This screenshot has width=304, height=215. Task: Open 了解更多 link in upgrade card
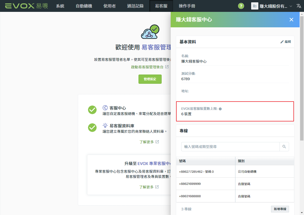pyautogui.click(x=146, y=187)
